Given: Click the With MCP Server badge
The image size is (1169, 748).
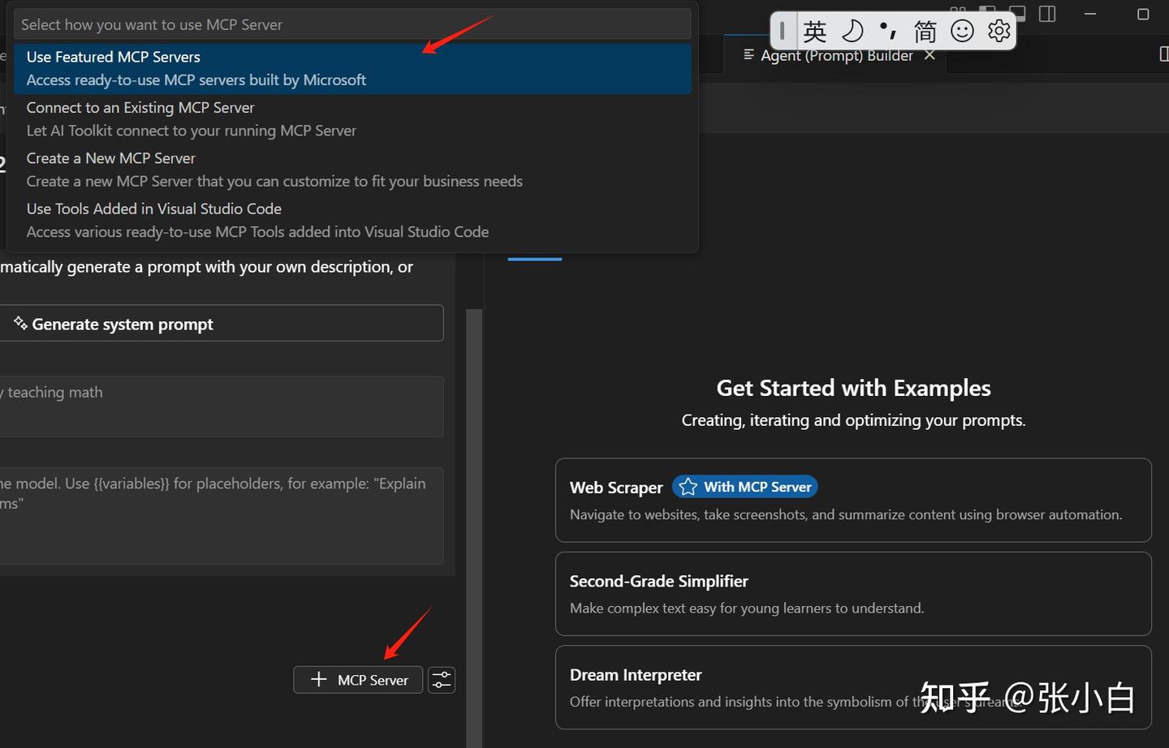Looking at the screenshot, I should pyautogui.click(x=745, y=487).
